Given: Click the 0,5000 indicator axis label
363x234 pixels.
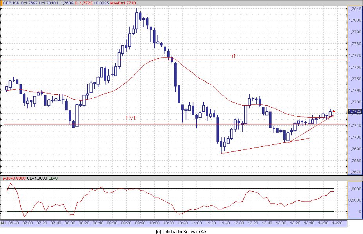Looking at the screenshot, I should coord(355,200).
